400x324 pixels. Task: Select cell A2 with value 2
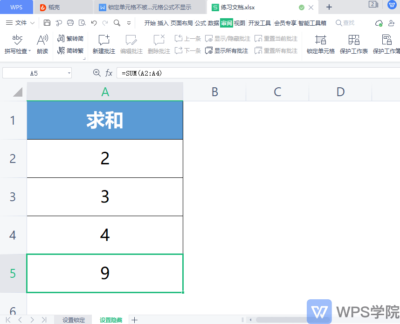(105, 158)
